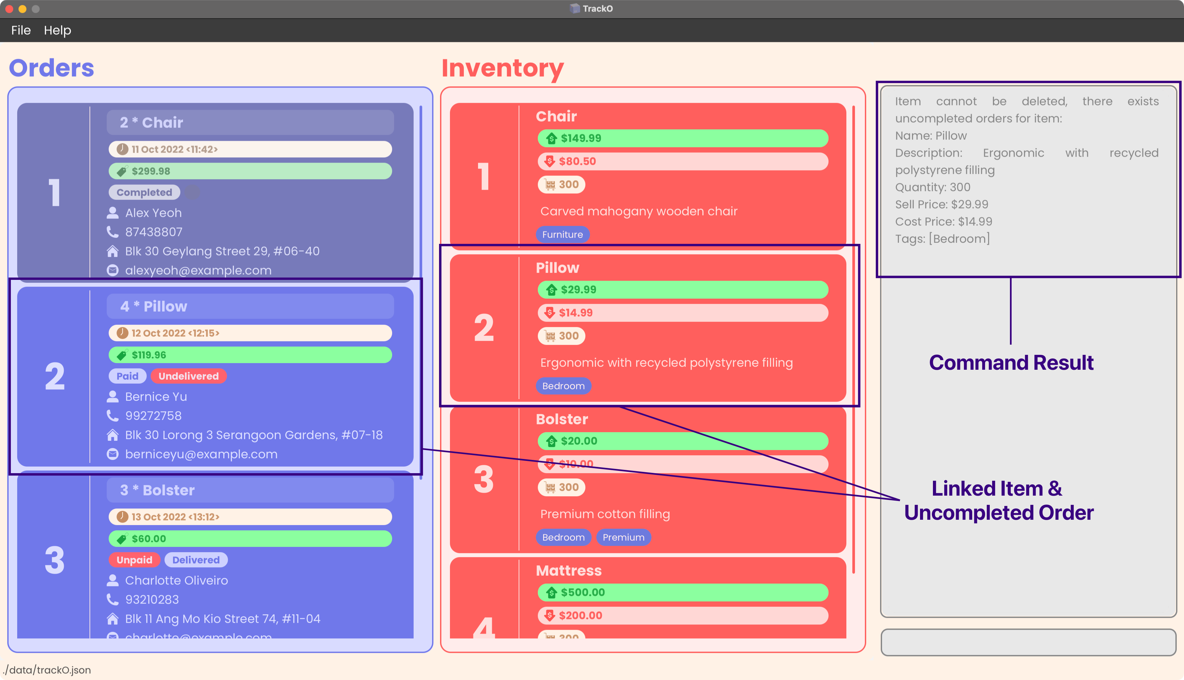The image size is (1184, 680).
Task: Click the phone icon next to 87438807
Action: [x=113, y=232]
